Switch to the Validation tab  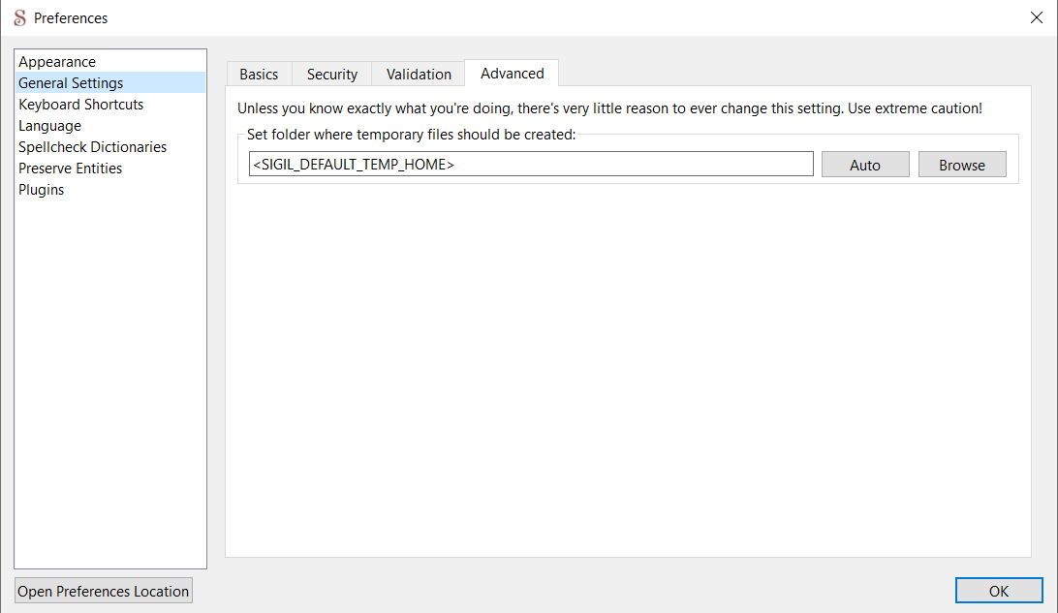coord(419,75)
